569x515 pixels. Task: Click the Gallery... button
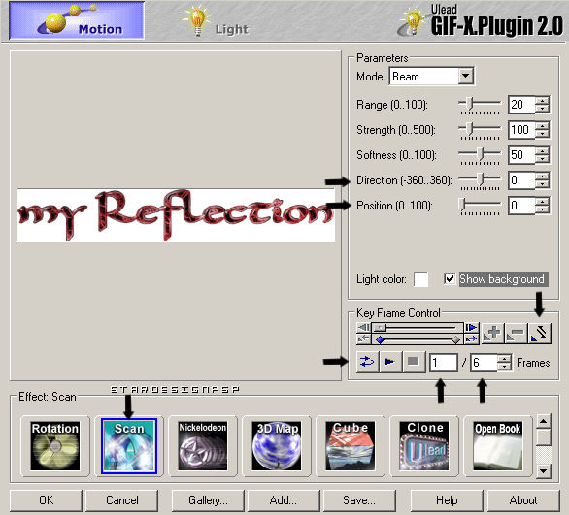click(208, 500)
